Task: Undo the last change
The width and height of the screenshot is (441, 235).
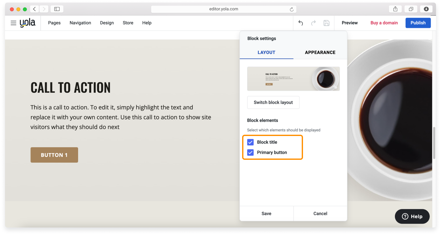Action: [300, 23]
